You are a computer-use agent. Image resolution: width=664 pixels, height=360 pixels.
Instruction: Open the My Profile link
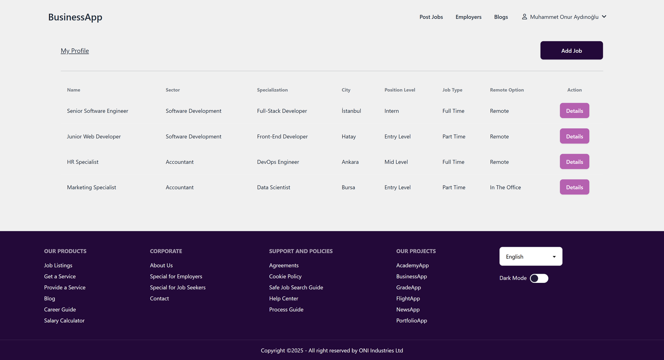point(75,51)
